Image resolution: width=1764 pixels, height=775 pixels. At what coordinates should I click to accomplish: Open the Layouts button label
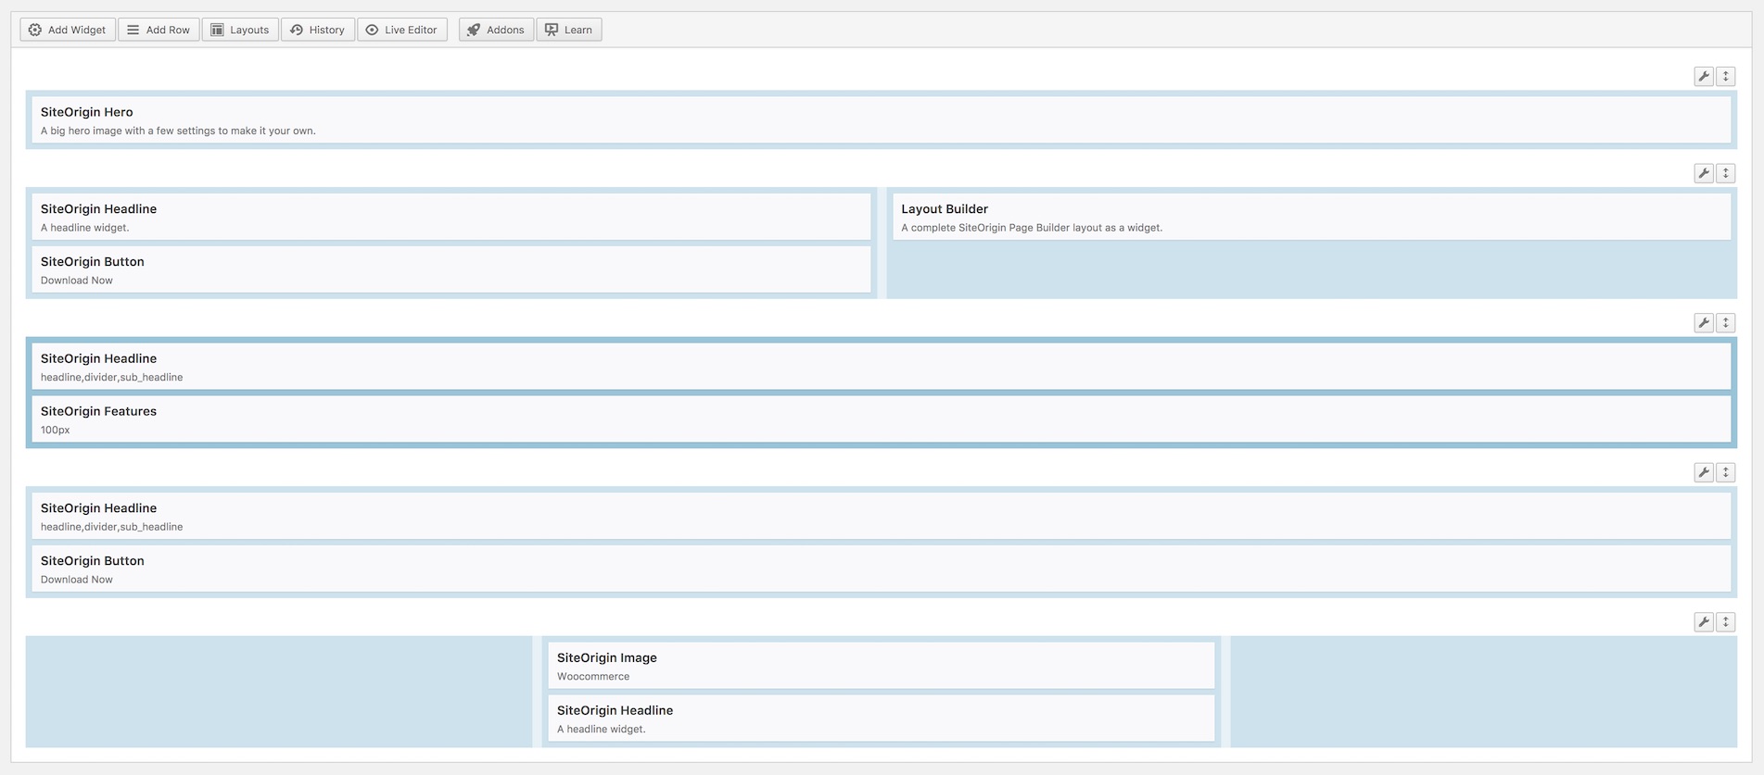point(249,30)
